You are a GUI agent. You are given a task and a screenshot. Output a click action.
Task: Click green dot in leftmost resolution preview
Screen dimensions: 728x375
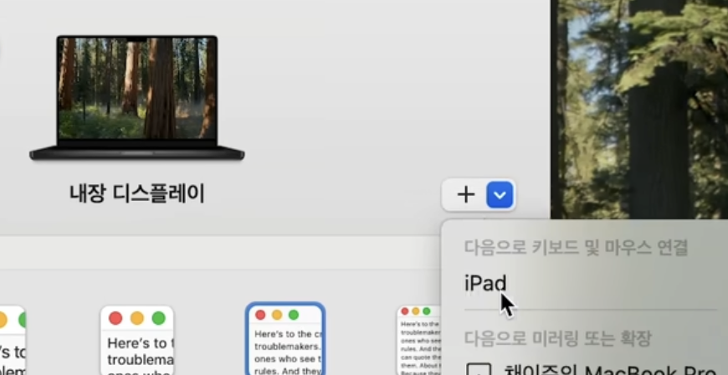(20, 320)
